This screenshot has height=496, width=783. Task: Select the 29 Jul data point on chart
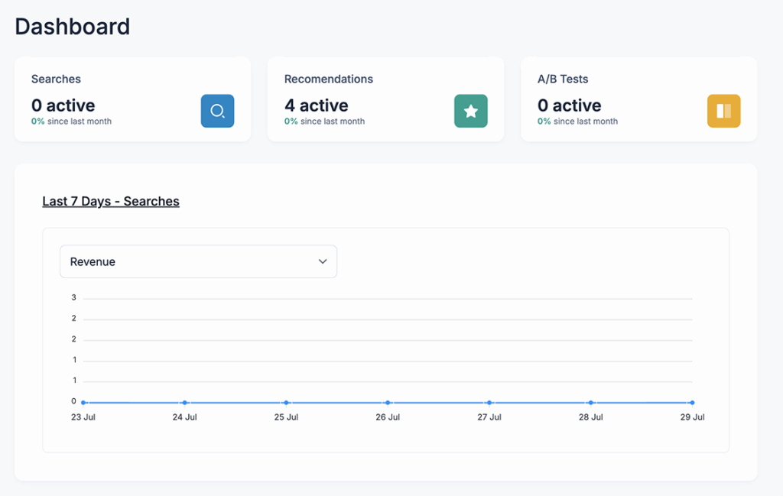(x=692, y=402)
